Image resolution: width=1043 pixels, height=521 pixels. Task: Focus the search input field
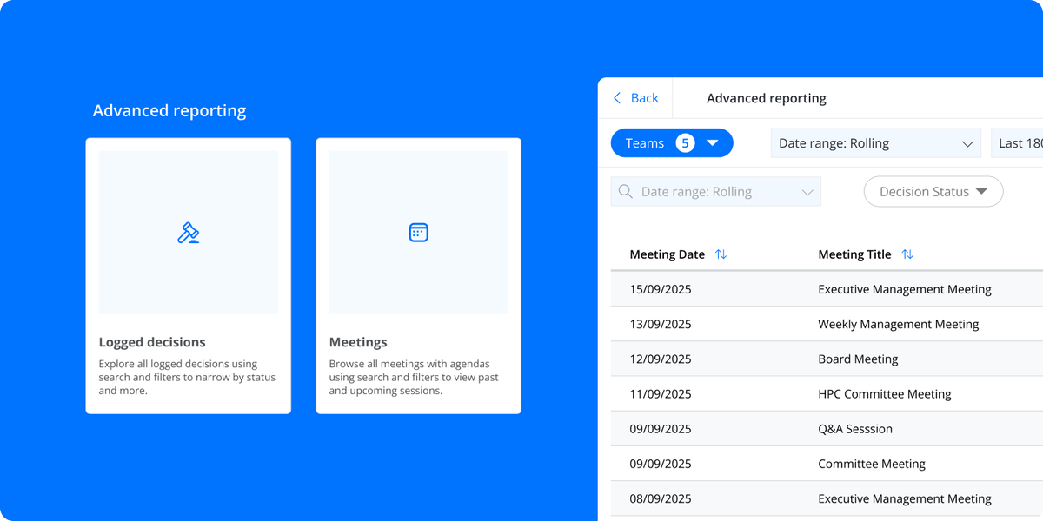coord(716,192)
